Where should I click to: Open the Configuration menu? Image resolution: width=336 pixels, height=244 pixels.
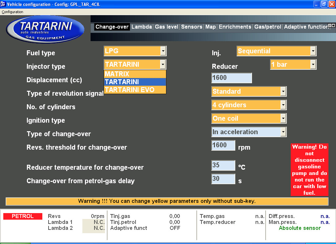[12, 12]
